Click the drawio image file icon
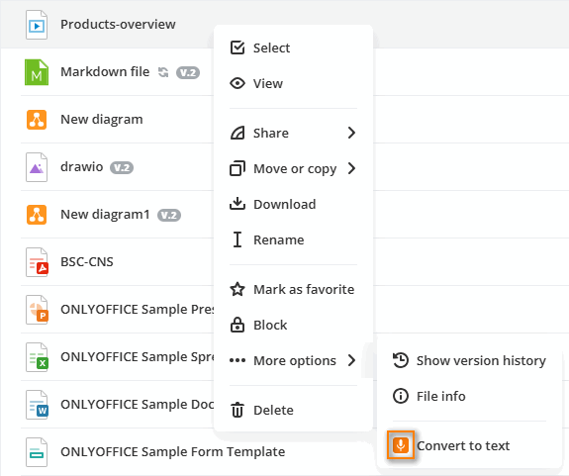This screenshot has width=569, height=476. point(37,167)
